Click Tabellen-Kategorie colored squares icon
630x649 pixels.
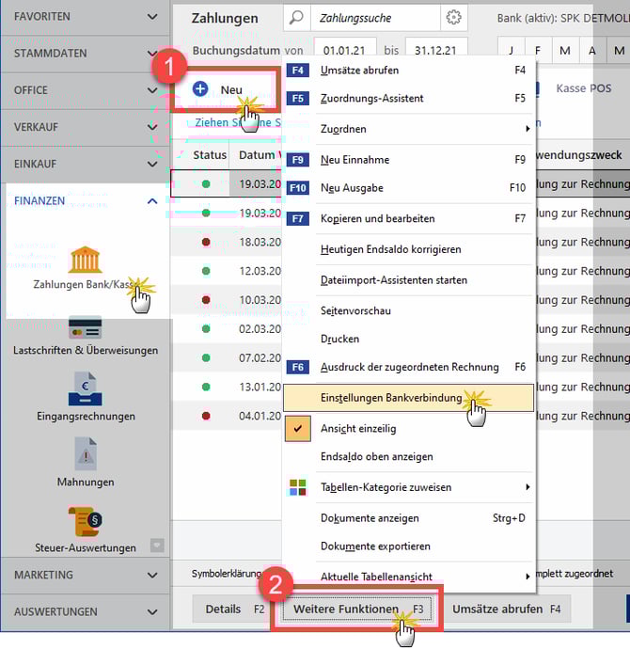point(297,487)
